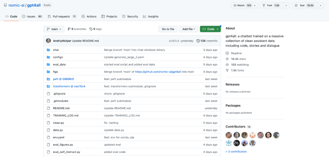View the 6 branches link

point(77,29)
